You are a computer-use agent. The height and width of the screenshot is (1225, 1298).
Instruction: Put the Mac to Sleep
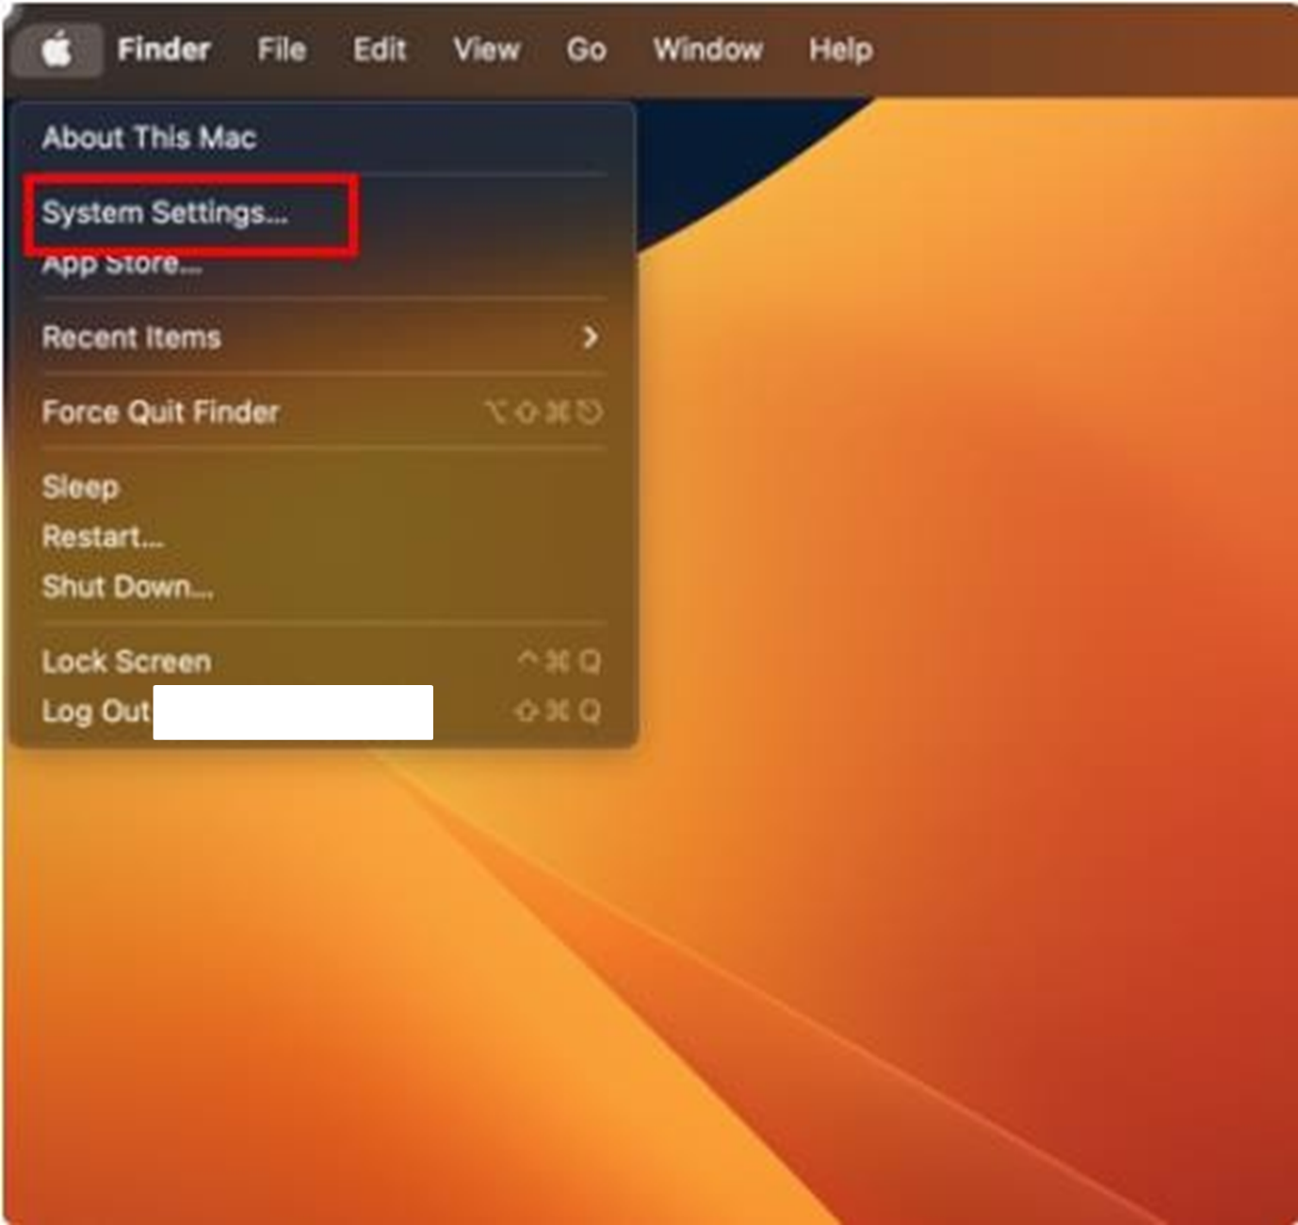(79, 487)
